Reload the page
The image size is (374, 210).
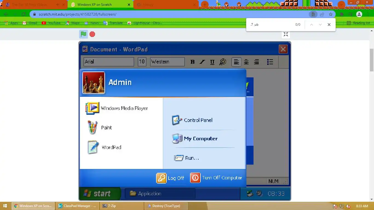point(24,14)
